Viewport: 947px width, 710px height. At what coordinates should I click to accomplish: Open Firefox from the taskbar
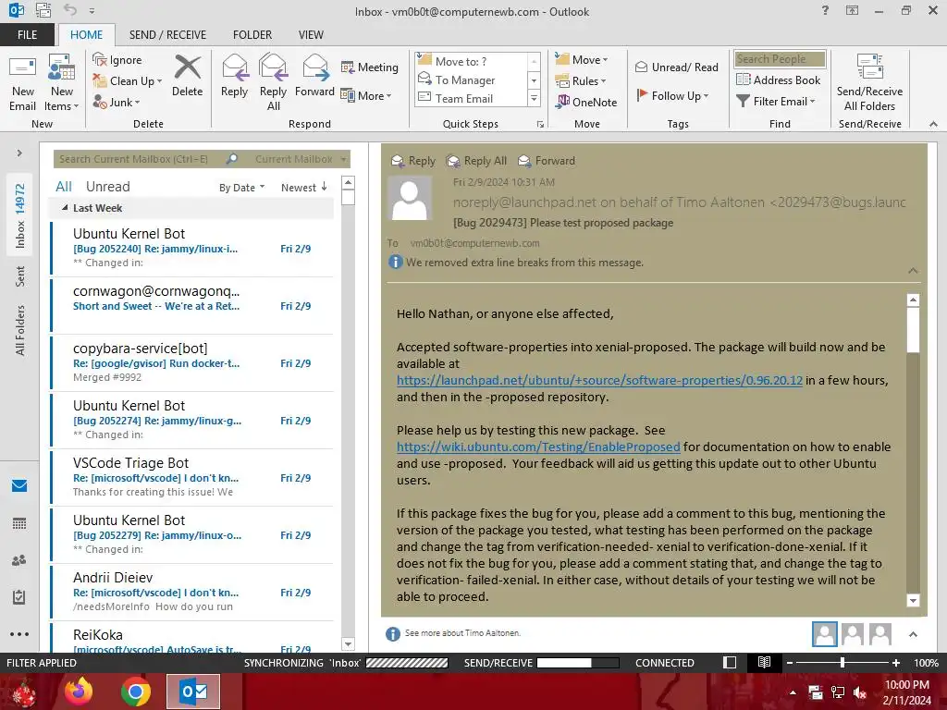point(80,692)
